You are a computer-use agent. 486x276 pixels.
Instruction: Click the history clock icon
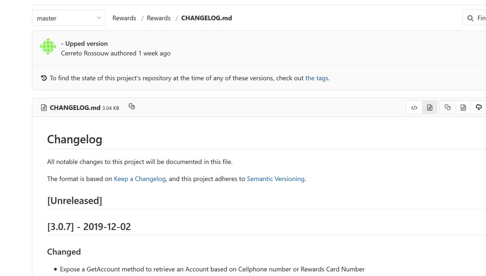point(44,78)
